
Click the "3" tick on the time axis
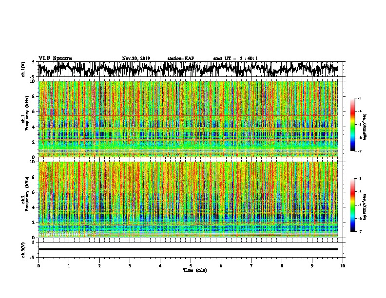point(130,266)
